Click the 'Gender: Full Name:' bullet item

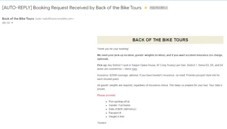click(119, 105)
